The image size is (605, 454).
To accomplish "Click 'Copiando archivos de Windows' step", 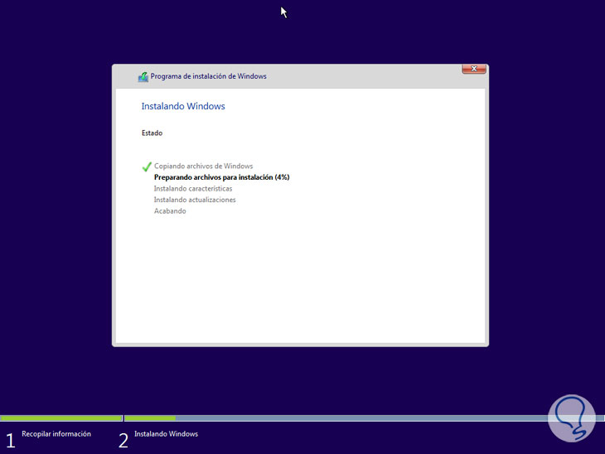I will coord(203,166).
